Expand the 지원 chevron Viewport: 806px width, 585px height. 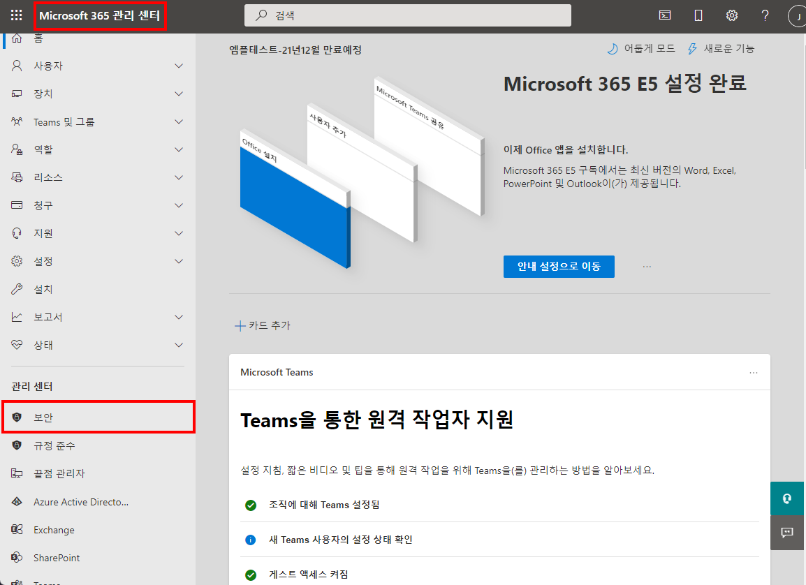179,233
